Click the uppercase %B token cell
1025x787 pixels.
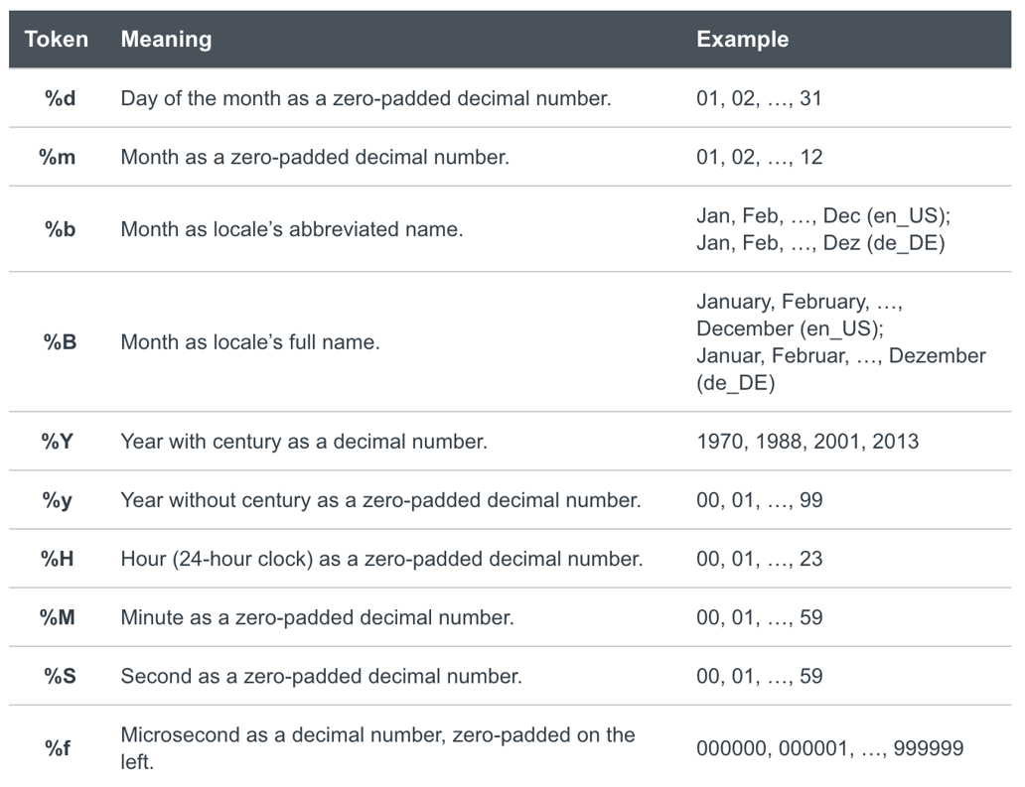60,342
